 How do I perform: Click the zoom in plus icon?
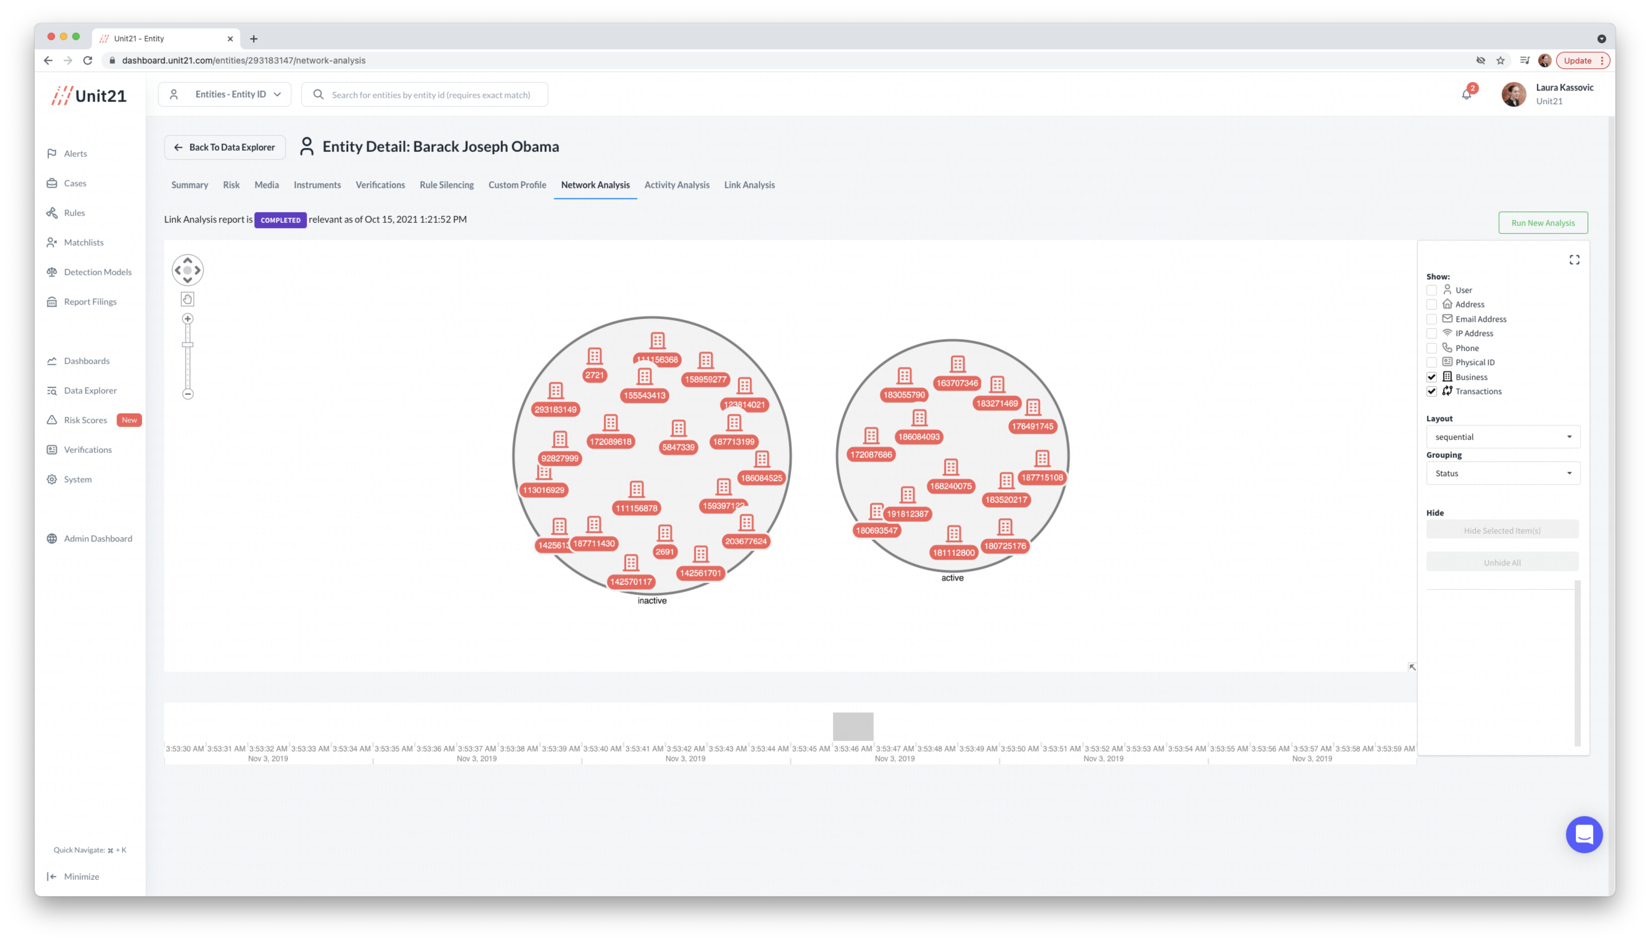pos(188,319)
